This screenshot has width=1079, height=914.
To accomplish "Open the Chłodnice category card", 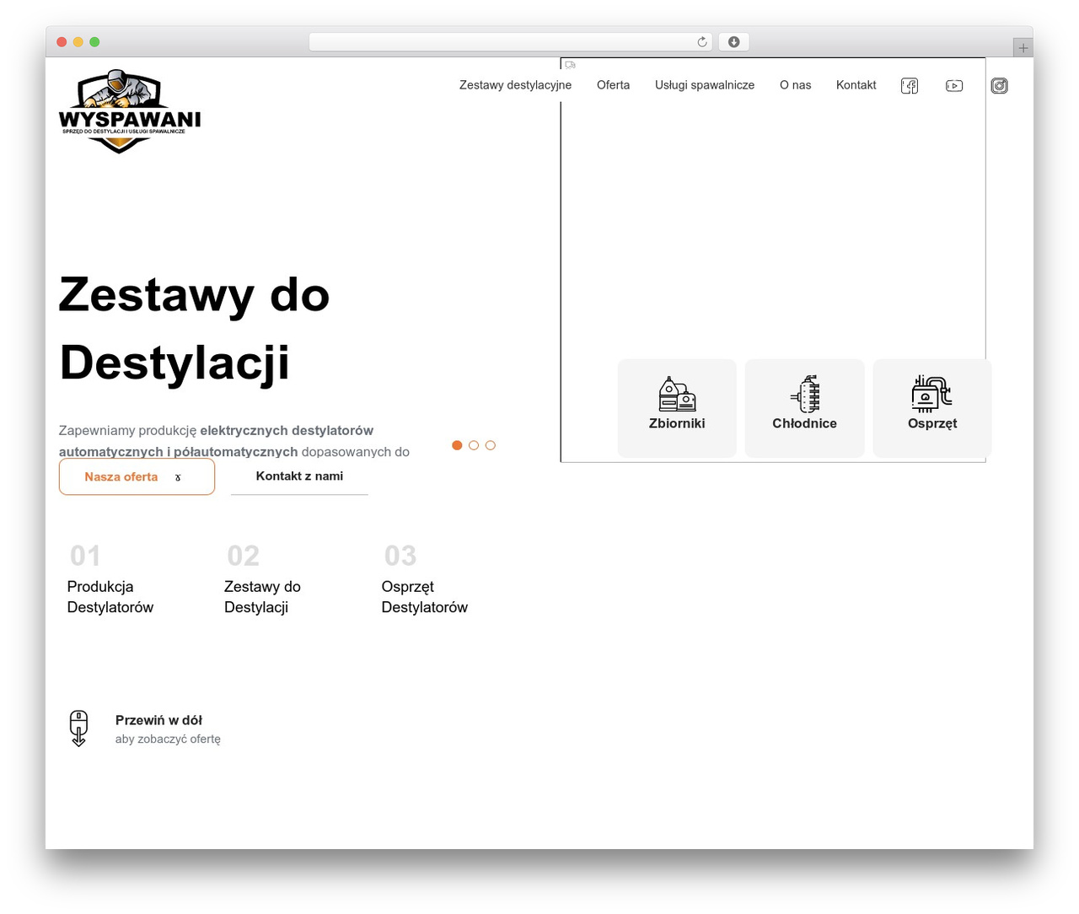I will (805, 408).
